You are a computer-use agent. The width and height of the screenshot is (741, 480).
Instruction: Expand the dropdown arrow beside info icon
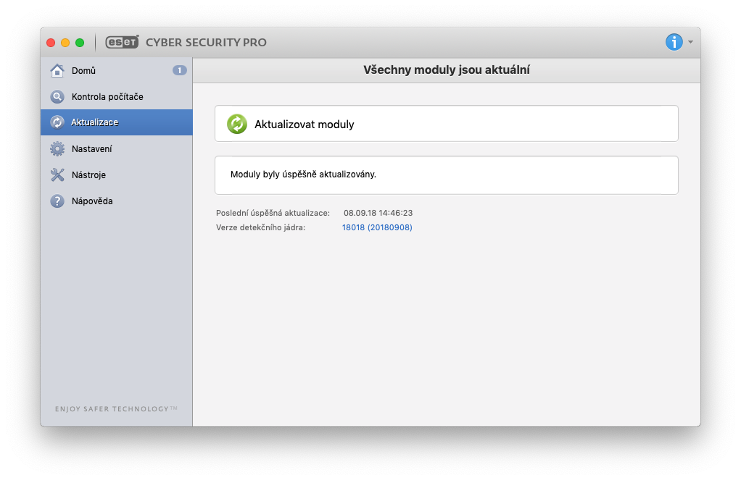click(x=691, y=42)
